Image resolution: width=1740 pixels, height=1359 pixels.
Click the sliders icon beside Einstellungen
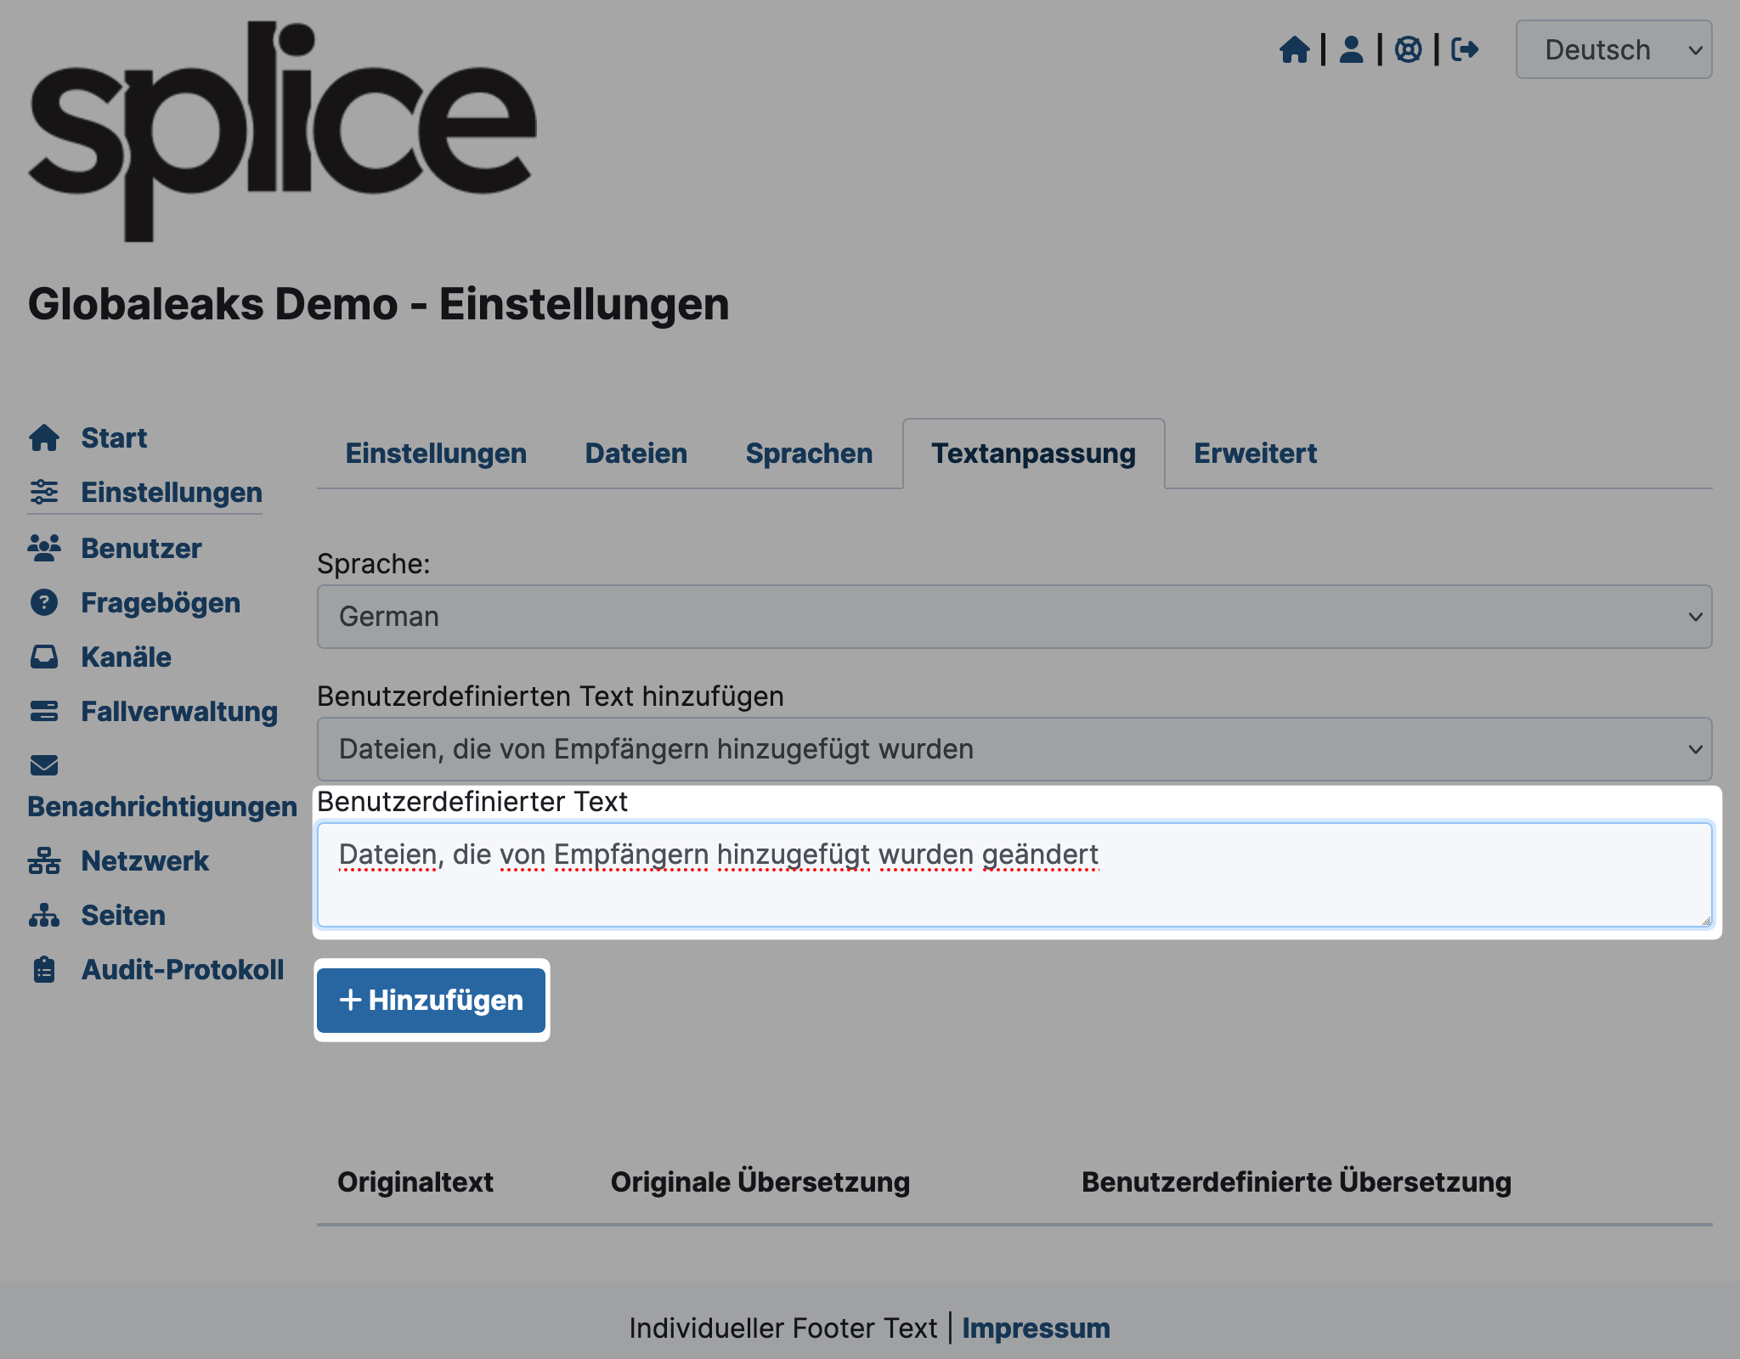pyautogui.click(x=44, y=493)
